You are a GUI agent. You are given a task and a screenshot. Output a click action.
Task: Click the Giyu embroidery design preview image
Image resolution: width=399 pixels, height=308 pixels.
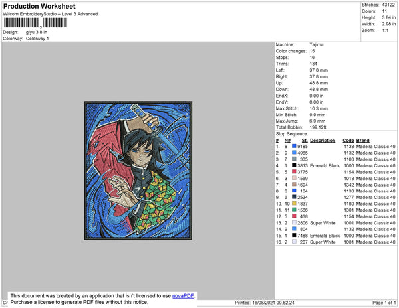[x=138, y=171]
